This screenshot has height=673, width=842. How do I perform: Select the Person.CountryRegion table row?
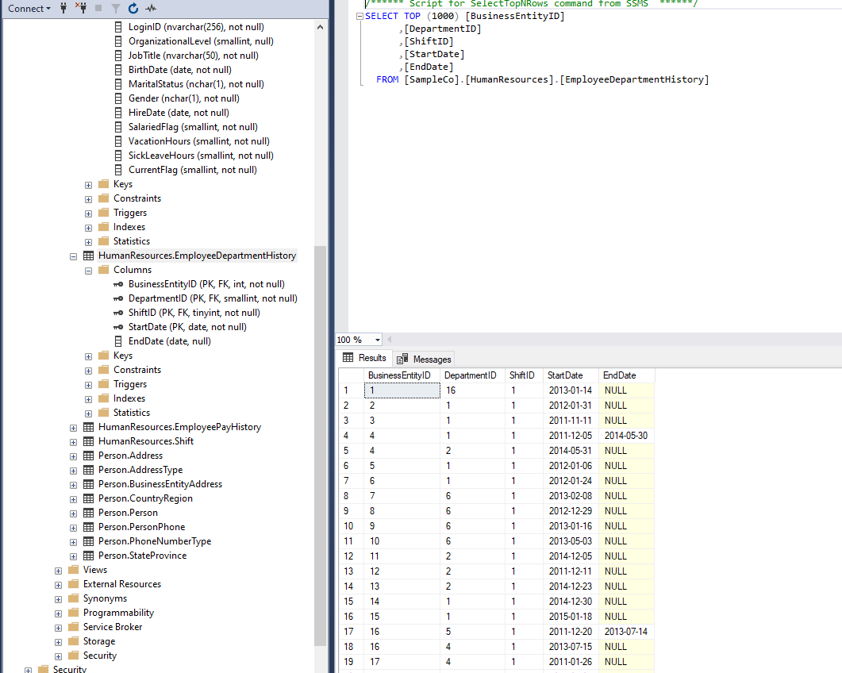145,498
